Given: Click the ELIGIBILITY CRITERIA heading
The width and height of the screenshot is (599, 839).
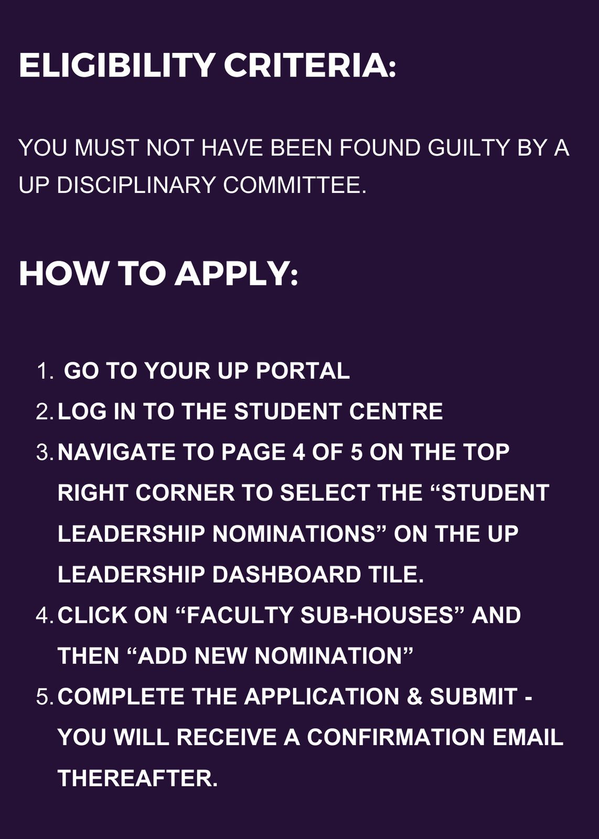Looking at the screenshot, I should point(207,65).
